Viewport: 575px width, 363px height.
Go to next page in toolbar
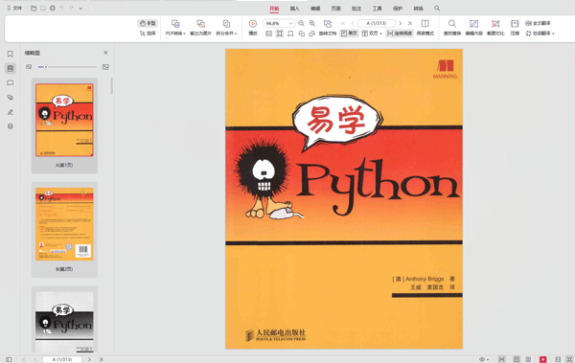click(401, 23)
